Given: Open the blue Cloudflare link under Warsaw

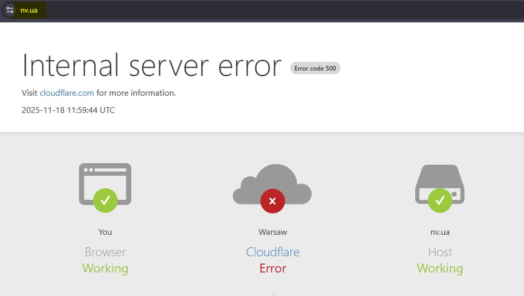Looking at the screenshot, I should tap(272, 252).
